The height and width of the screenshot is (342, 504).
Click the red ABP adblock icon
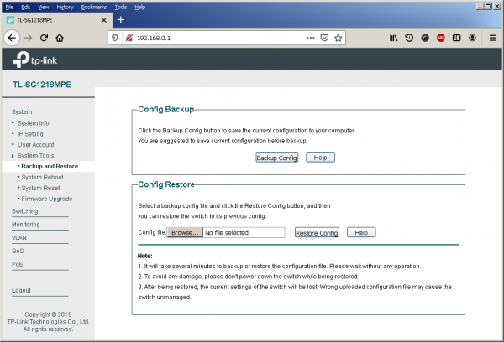pos(441,38)
